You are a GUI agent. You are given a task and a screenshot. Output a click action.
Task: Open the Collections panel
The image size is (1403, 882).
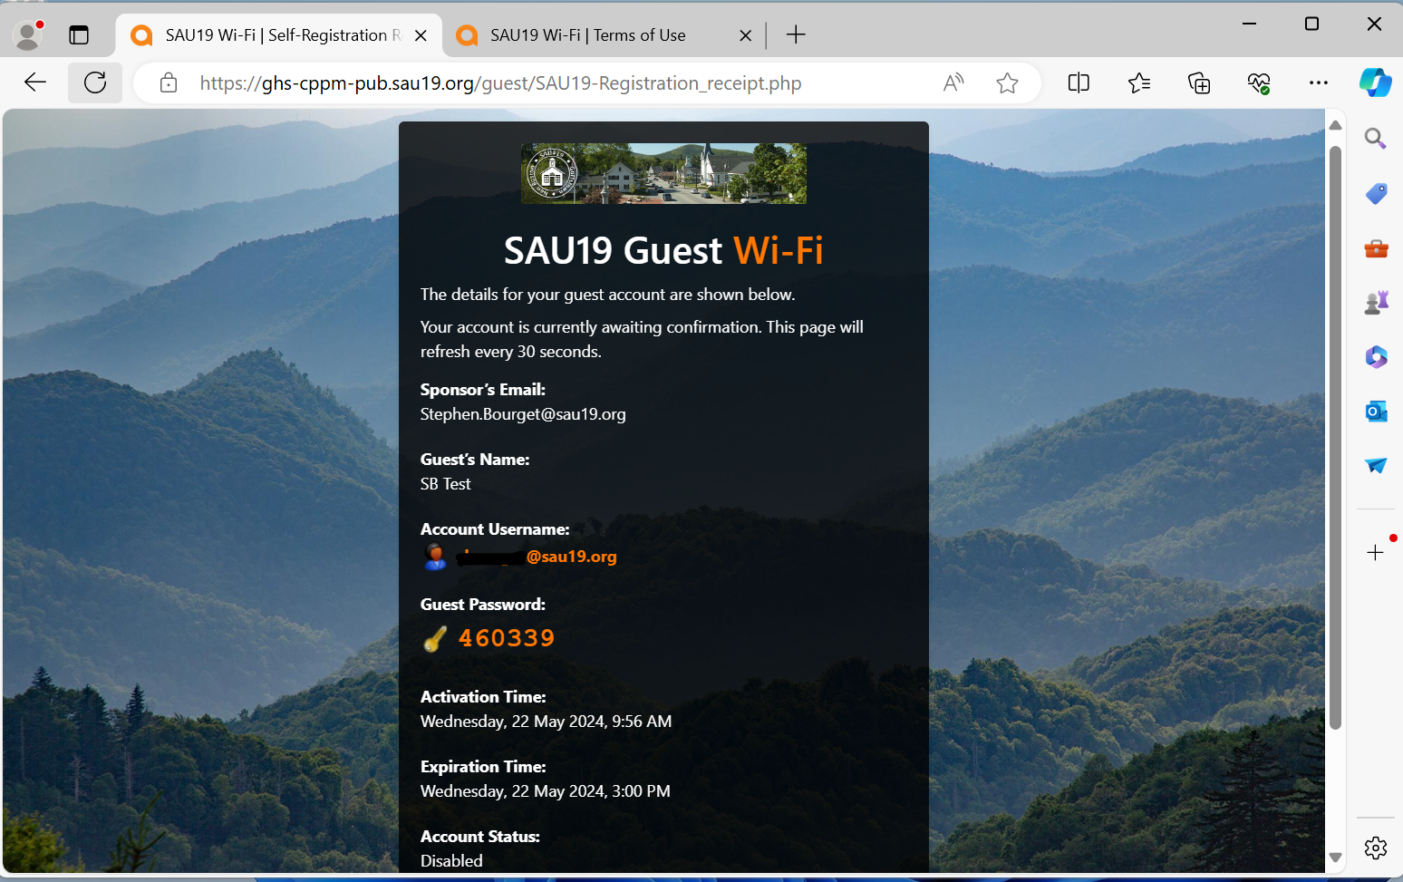click(x=1199, y=83)
